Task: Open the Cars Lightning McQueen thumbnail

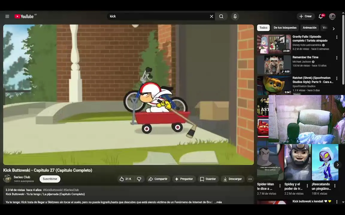Action: coord(263,128)
